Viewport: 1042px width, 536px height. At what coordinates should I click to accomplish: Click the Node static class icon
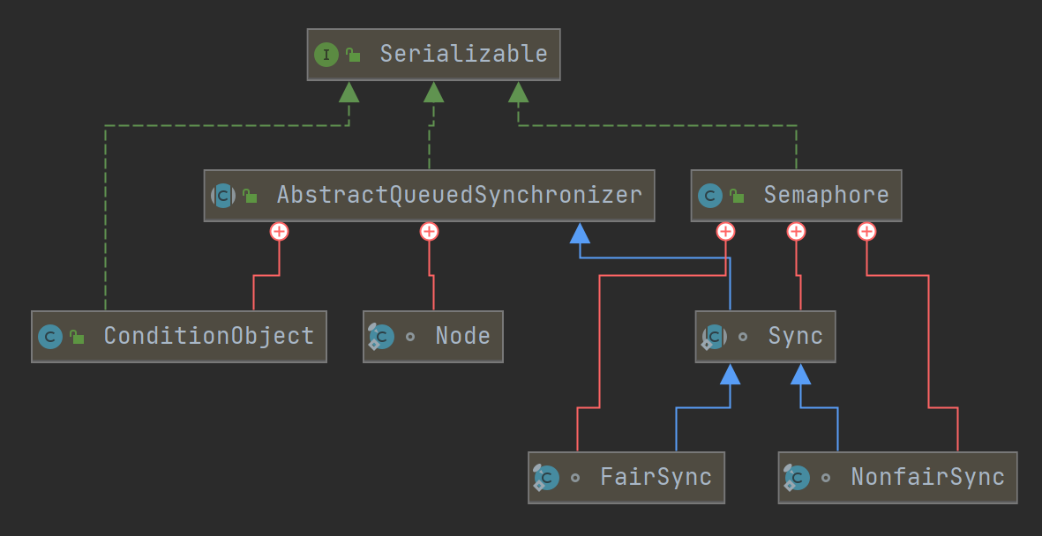(381, 337)
